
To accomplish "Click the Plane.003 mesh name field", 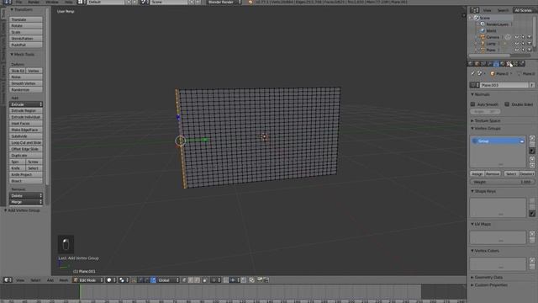I will [x=504, y=85].
